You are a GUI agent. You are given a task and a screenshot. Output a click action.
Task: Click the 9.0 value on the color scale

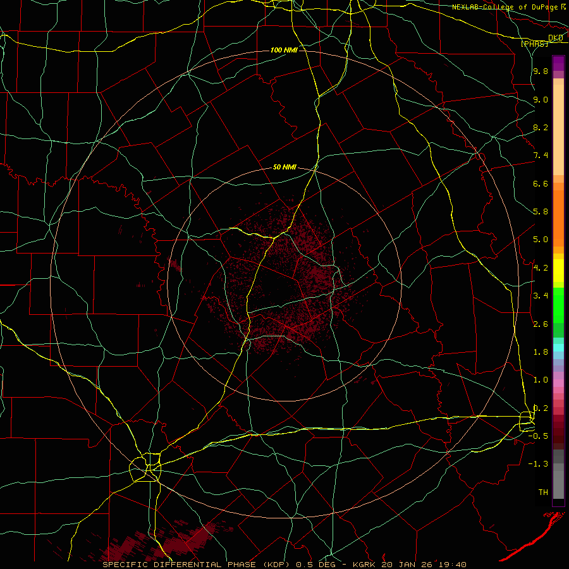click(x=541, y=99)
